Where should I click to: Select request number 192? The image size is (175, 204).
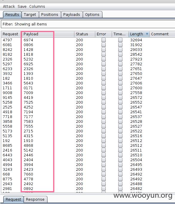6,140
